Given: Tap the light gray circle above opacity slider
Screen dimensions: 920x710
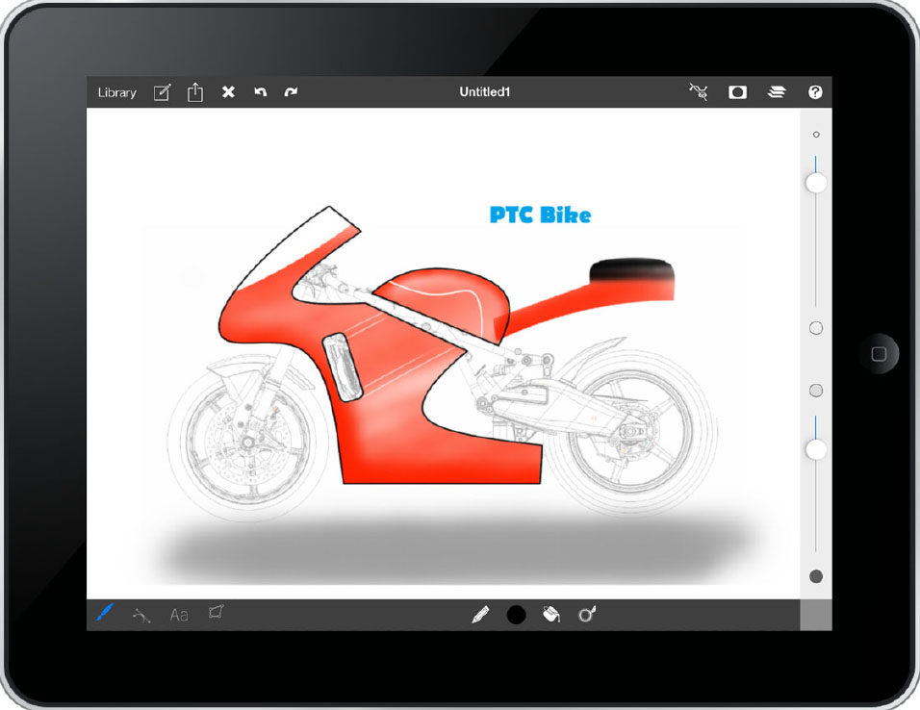Looking at the screenshot, I should (x=816, y=391).
